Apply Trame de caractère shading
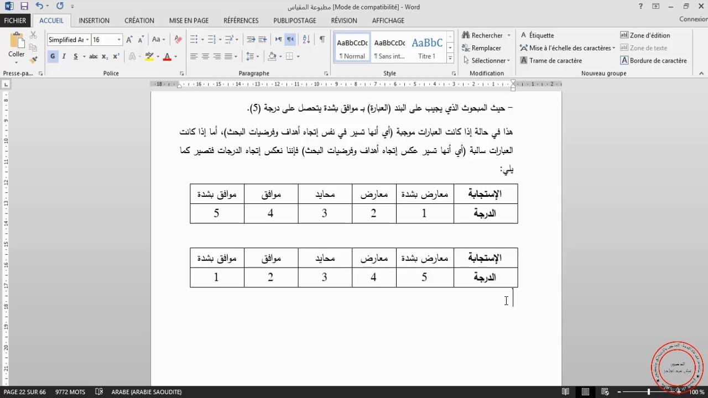This screenshot has width=708, height=398. coord(551,61)
